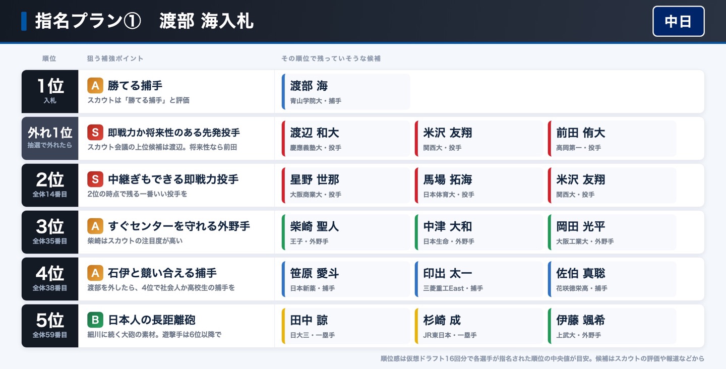Select the 4位 全体38番目 rank cell
This screenshot has height=369, width=726.
(50, 279)
